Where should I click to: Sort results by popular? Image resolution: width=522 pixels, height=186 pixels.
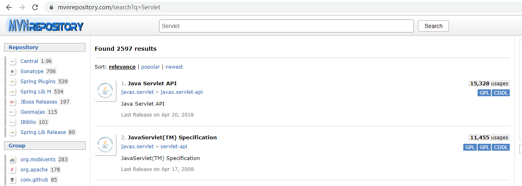(x=150, y=67)
